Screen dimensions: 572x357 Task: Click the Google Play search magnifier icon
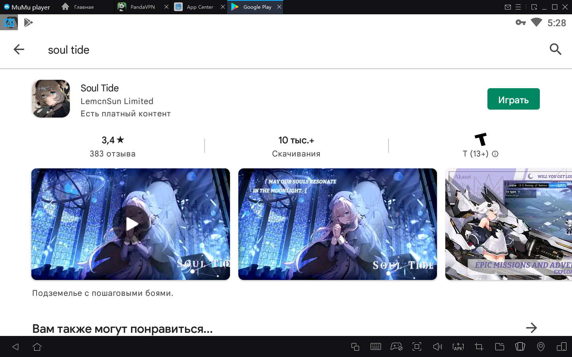pos(555,49)
